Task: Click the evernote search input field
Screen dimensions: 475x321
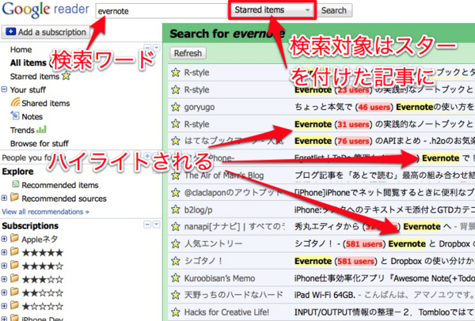Action: [161, 11]
